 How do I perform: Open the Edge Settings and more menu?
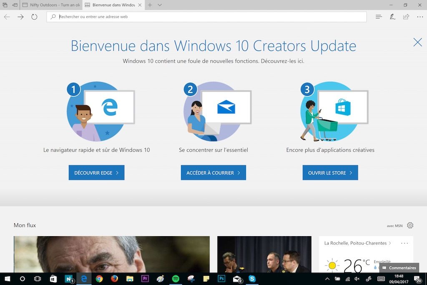420,17
